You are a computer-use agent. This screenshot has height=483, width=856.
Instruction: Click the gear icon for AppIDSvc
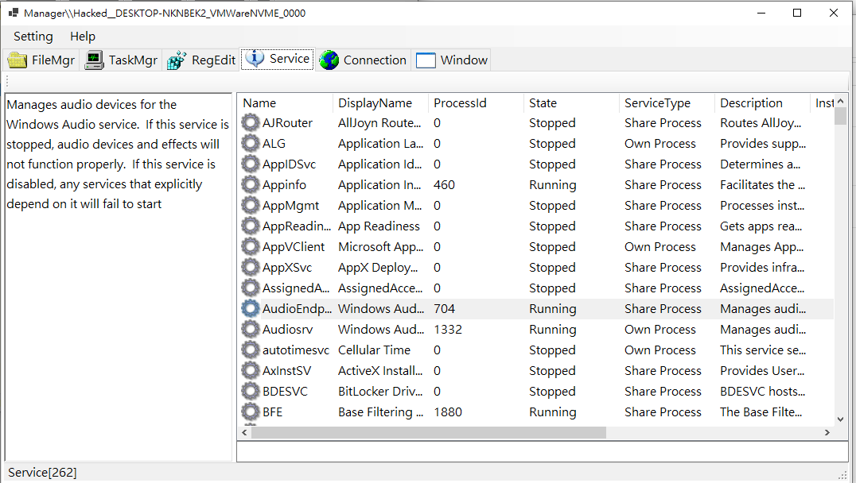coord(251,164)
